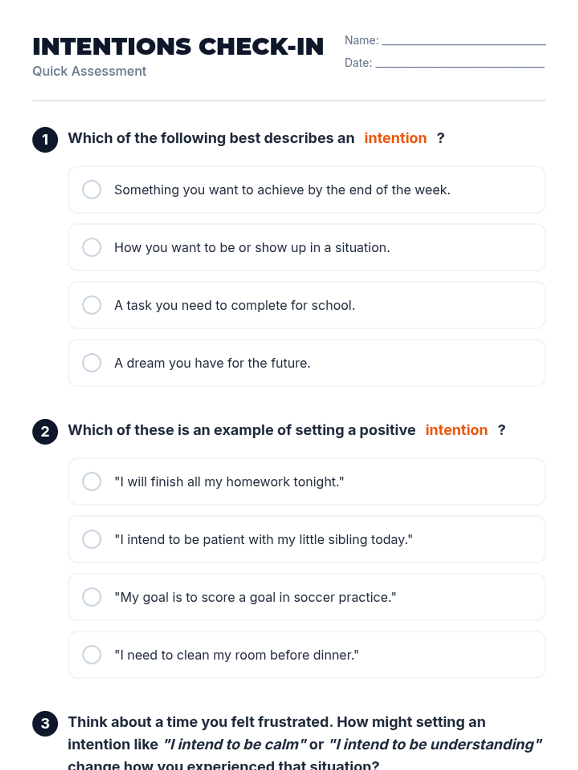Viewport: 578px width, 770px height.
Task: Click the "INTENTIONS CHECK-IN" title
Action: point(178,47)
